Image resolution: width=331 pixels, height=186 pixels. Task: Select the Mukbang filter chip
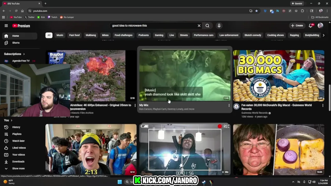[91, 35]
